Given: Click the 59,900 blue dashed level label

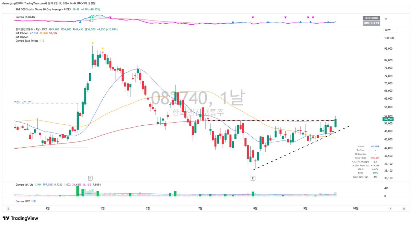Looking at the screenshot, I should click(x=23, y=102).
